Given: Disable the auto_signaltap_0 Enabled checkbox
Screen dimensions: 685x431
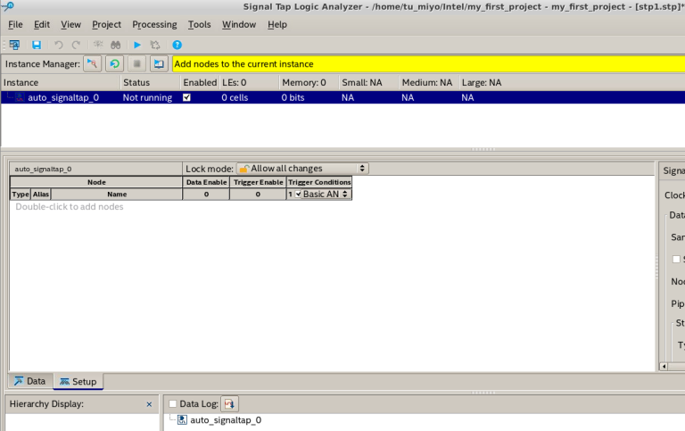Looking at the screenshot, I should 186,98.
